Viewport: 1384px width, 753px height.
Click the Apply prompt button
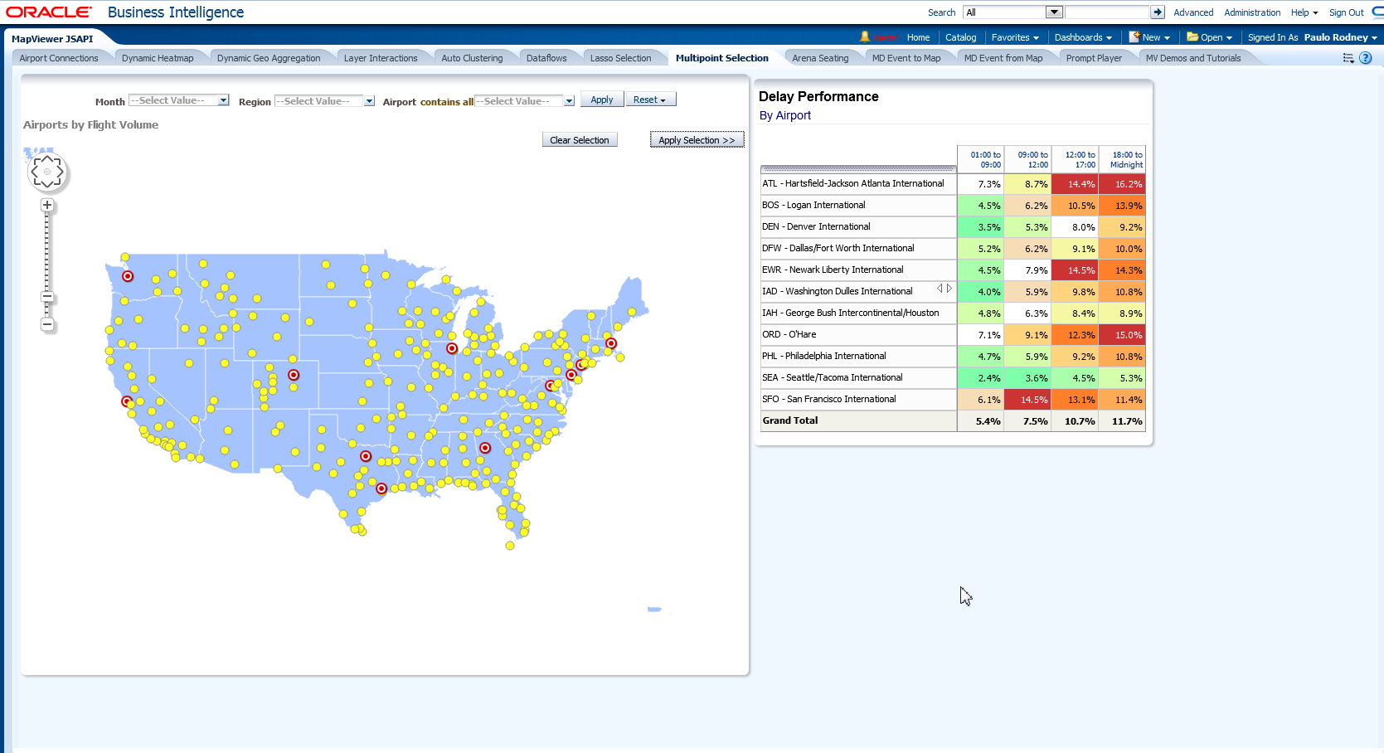pos(602,100)
